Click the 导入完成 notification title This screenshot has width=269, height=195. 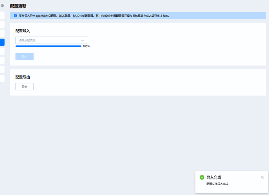coord(214,177)
